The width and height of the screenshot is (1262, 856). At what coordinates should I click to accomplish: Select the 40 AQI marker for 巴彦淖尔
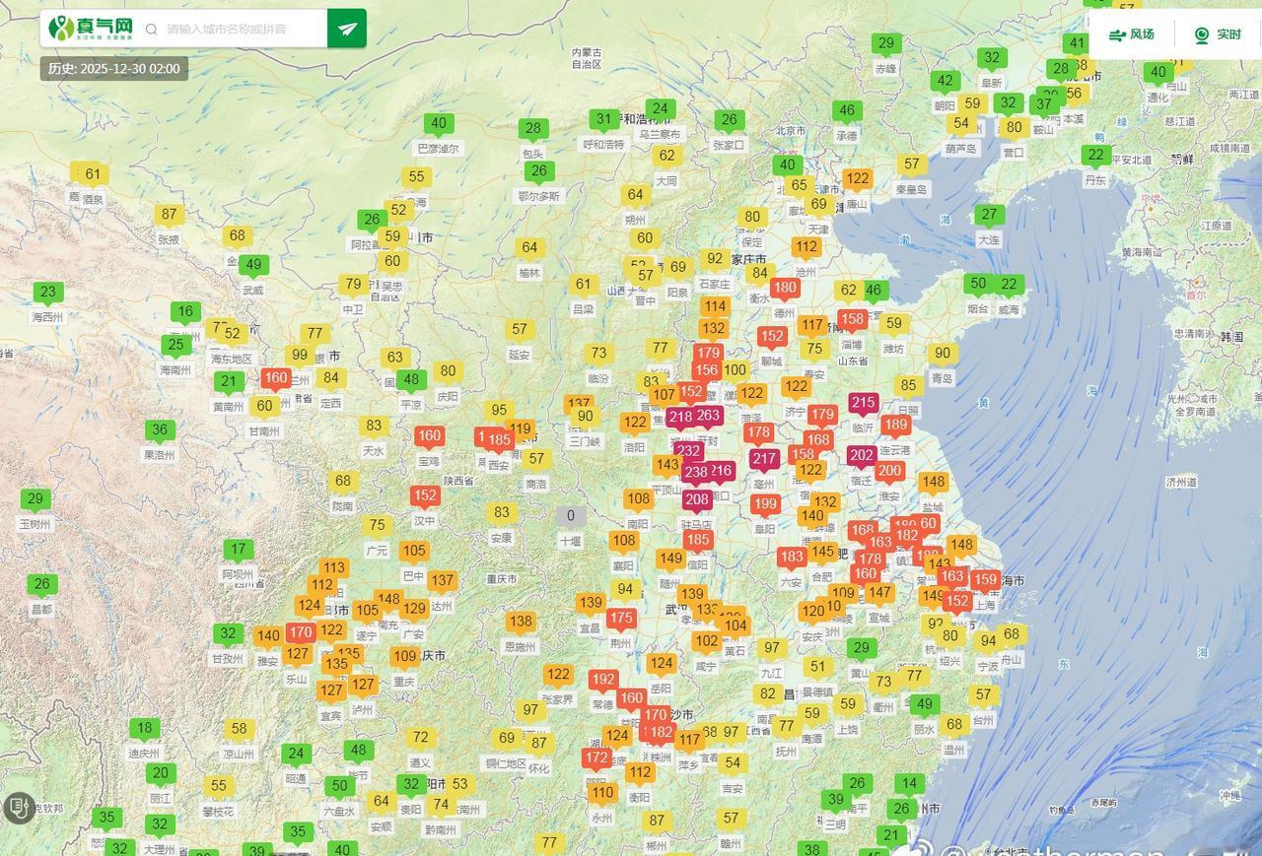click(x=439, y=123)
